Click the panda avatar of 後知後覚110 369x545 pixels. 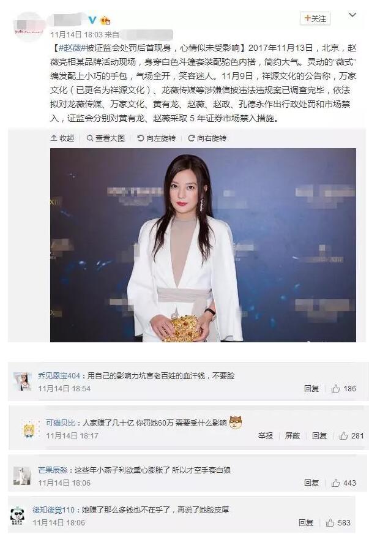(x=17, y=516)
